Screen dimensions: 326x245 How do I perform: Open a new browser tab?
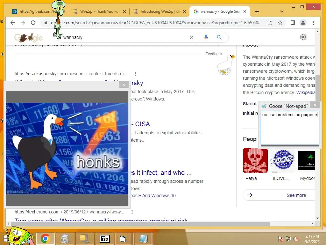pyautogui.click(x=257, y=11)
